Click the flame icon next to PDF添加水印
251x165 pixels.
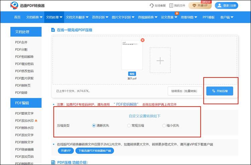click(x=36, y=120)
